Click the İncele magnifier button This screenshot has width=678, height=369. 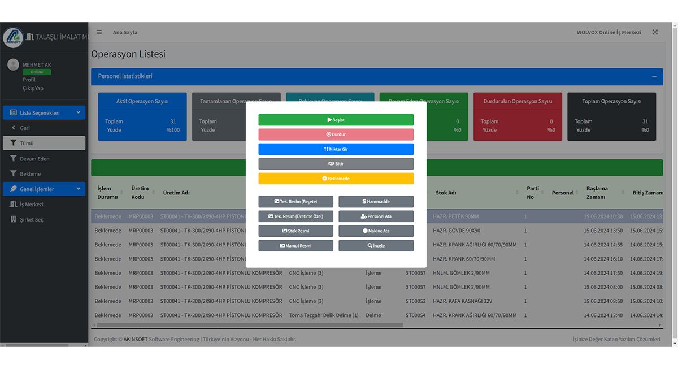coord(376,246)
